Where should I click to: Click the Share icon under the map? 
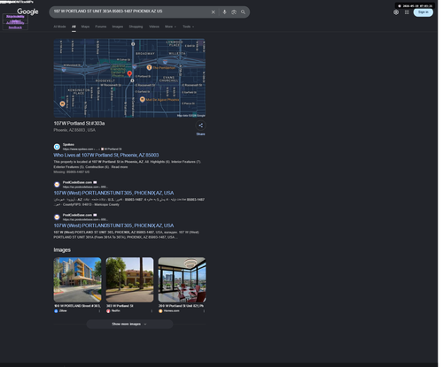[x=200, y=126]
